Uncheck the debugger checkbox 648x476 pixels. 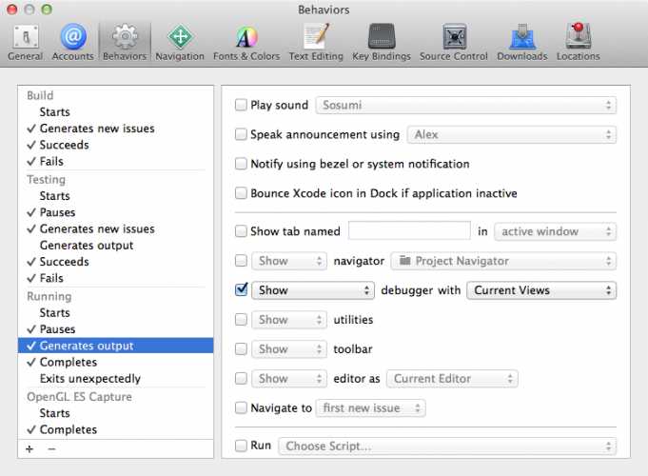click(241, 289)
